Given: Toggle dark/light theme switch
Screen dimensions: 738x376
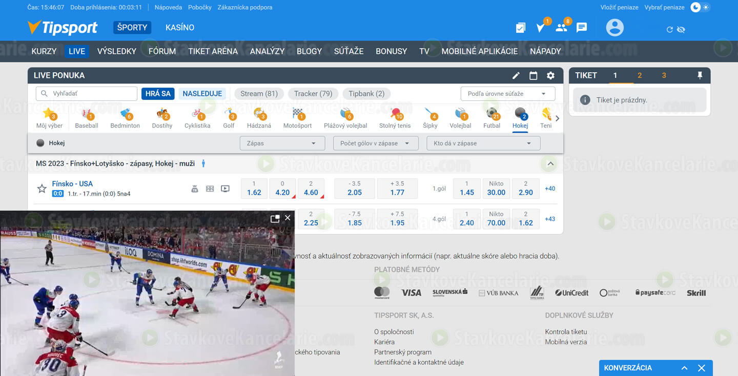Looking at the screenshot, I should pyautogui.click(x=701, y=7).
